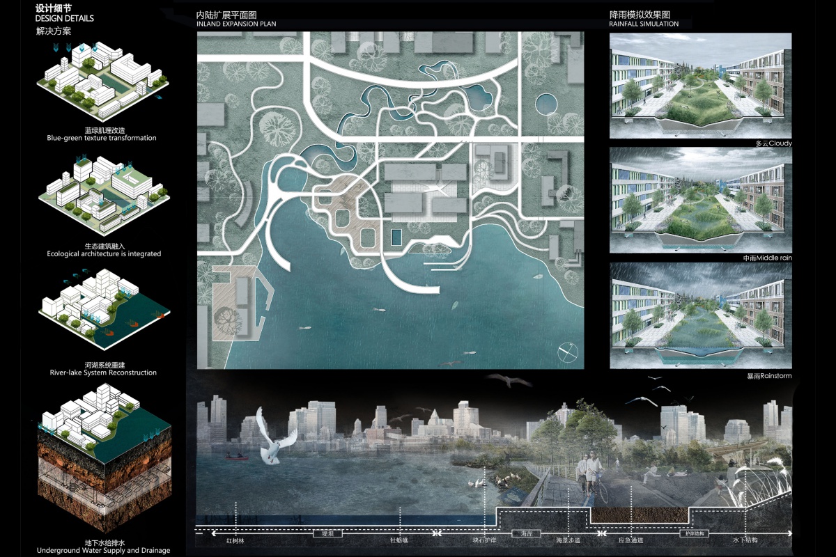Click the north arrow compass symbol
This screenshot has height=557, width=836.
click(x=568, y=352)
